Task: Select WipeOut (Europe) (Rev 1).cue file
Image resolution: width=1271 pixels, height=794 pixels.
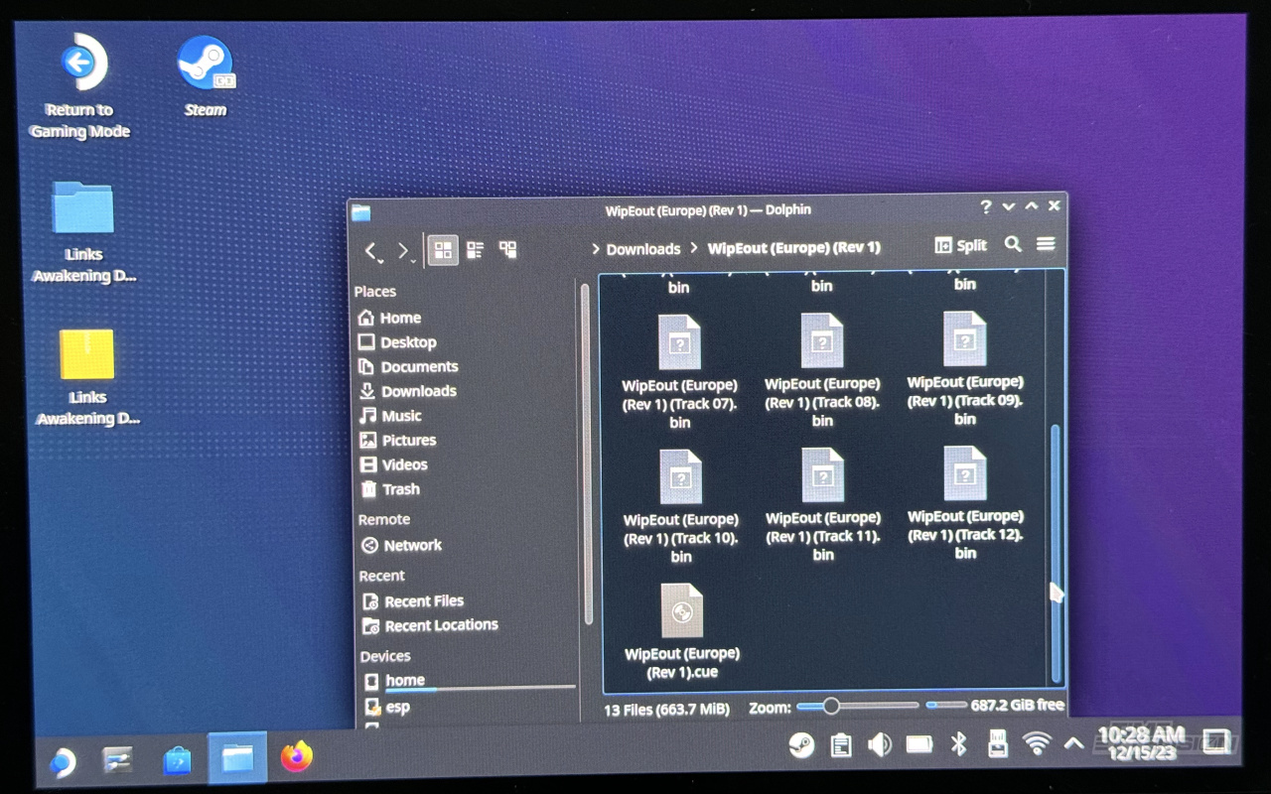Action: tap(682, 631)
